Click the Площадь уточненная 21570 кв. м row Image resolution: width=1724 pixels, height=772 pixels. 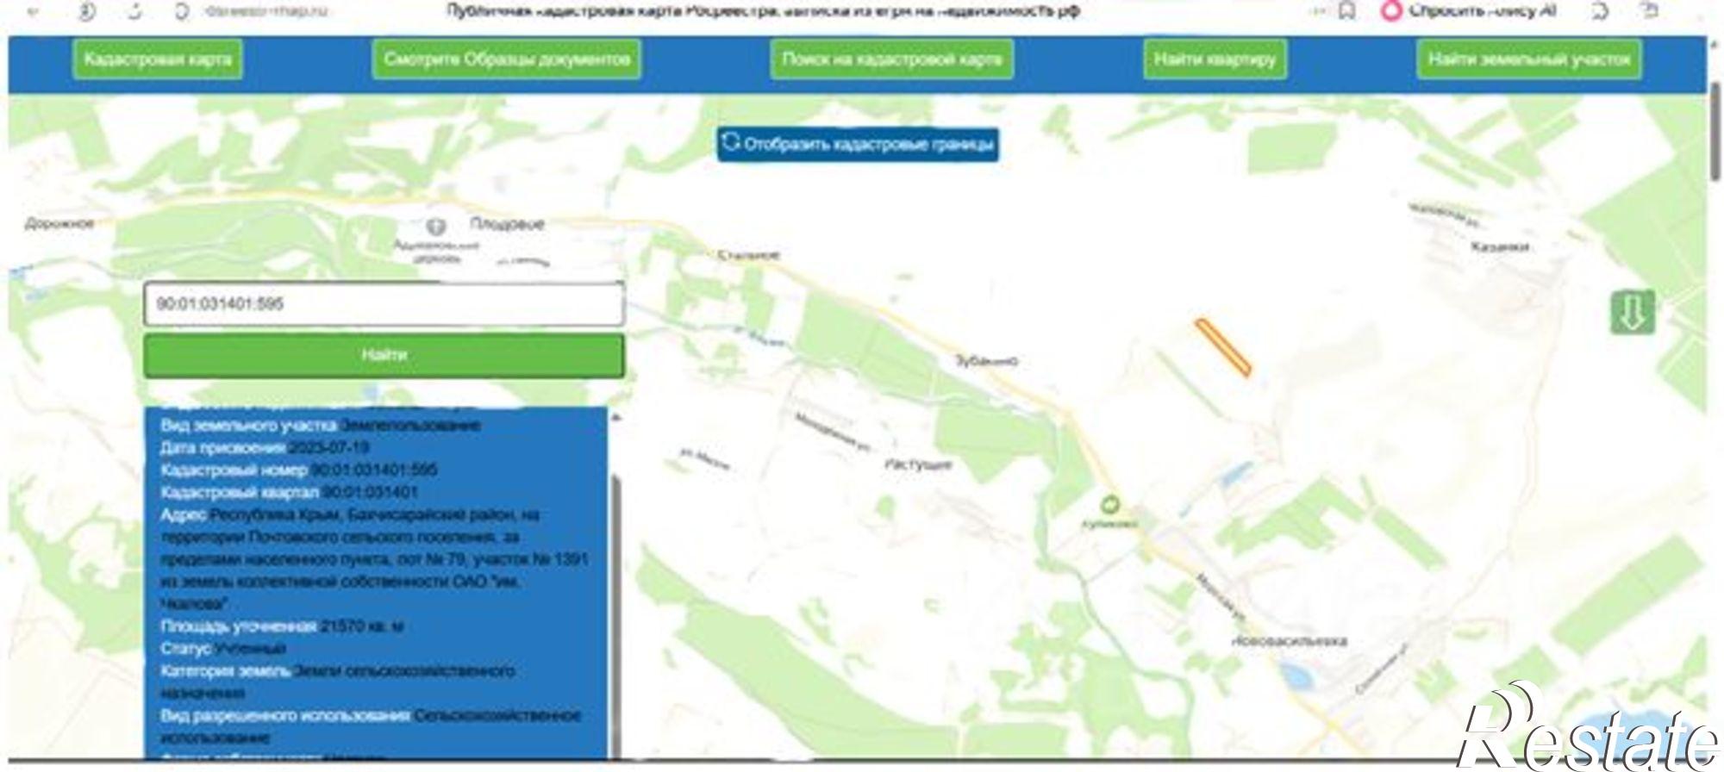point(282,626)
